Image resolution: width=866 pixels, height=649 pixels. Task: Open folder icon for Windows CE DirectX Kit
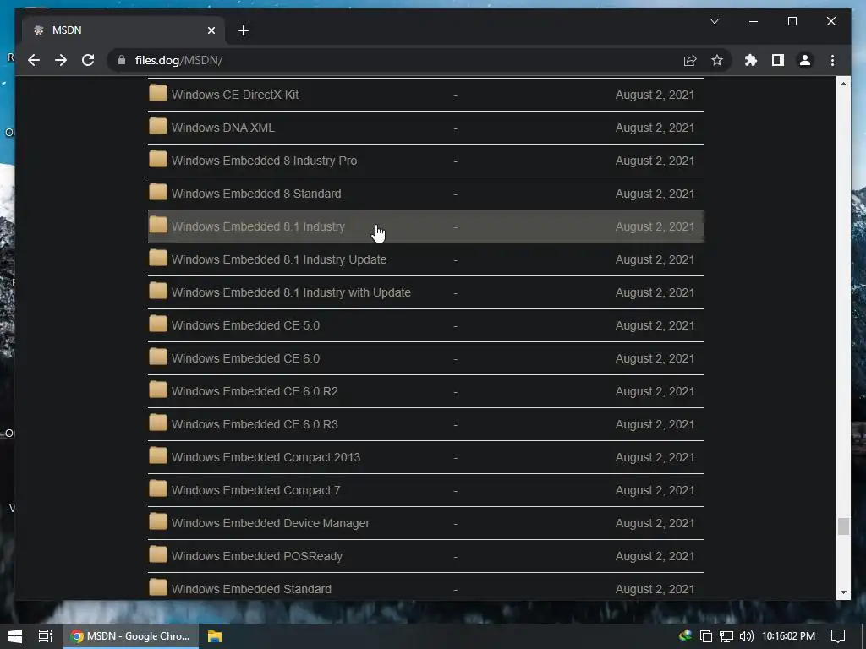158,93
